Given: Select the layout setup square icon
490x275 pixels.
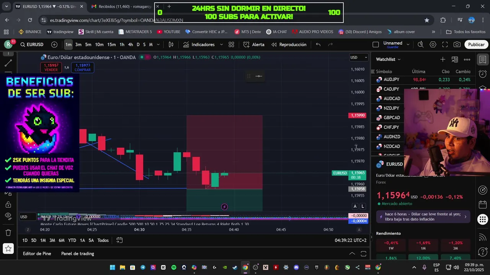Looking at the screenshot, I should [376, 45].
